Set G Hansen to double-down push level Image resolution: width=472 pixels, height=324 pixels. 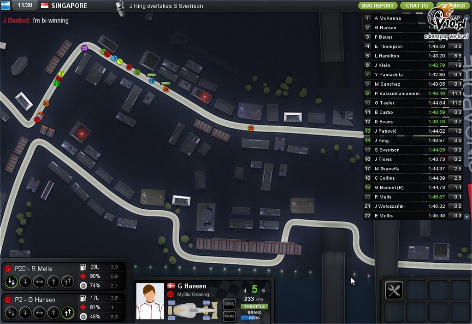click(11, 312)
